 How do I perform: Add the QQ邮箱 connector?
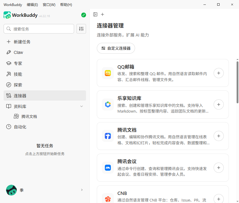[219, 73]
